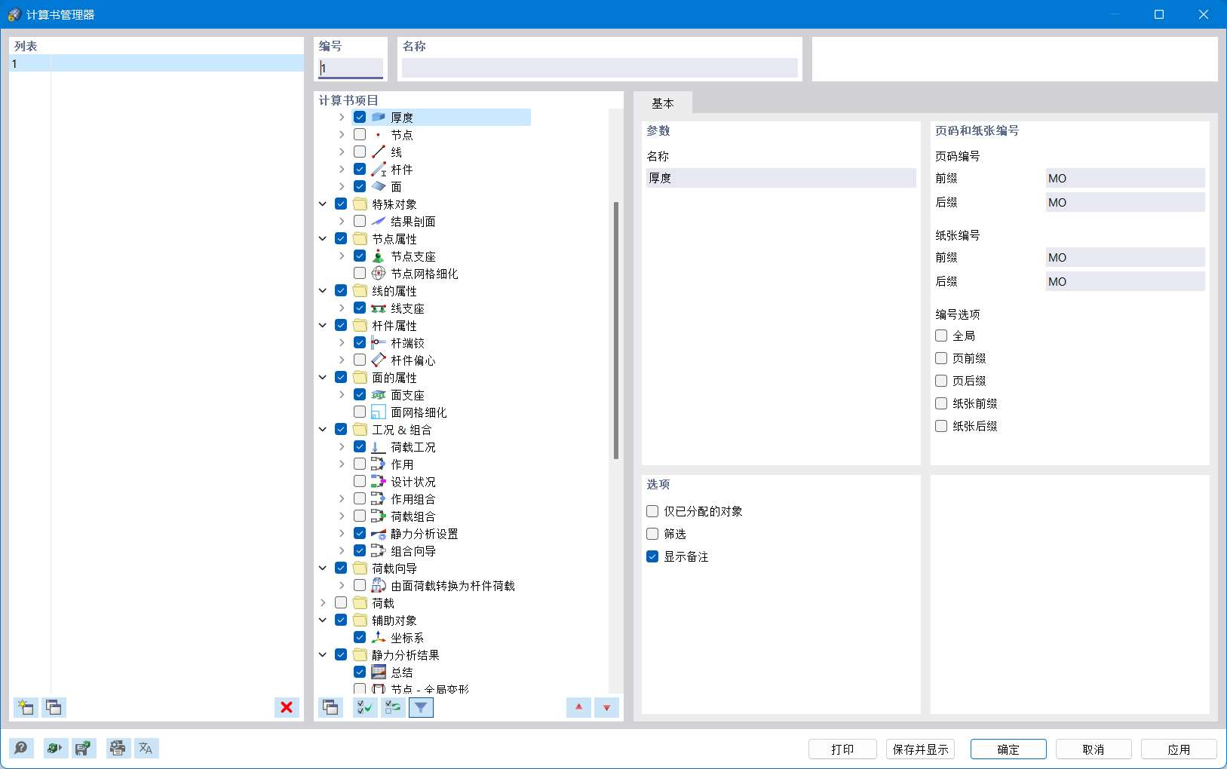1227x769 pixels.
Task: Invert the selection using the swap-checkbox icon
Action: tap(392, 707)
